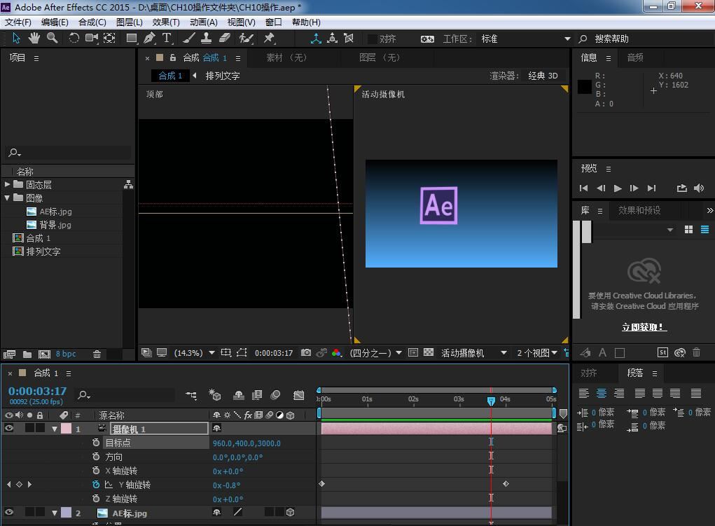Switch to the 对齐 panel tab
The height and width of the screenshot is (526, 715).
[x=589, y=373]
